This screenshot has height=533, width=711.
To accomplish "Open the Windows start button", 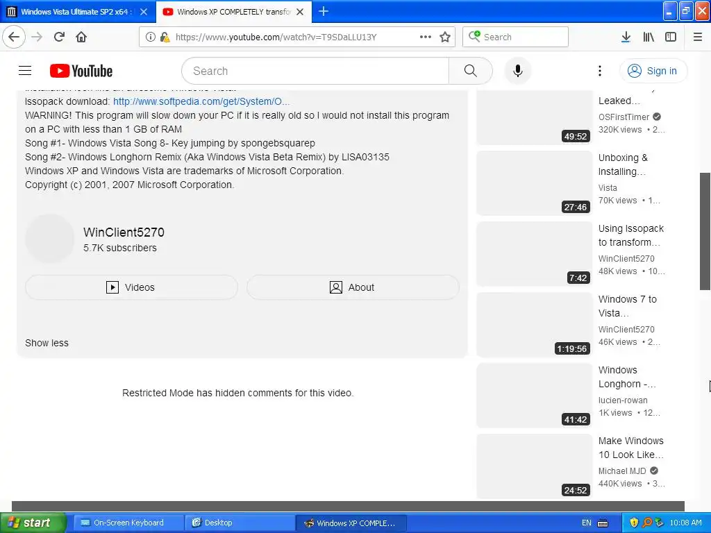I will click(x=33, y=523).
